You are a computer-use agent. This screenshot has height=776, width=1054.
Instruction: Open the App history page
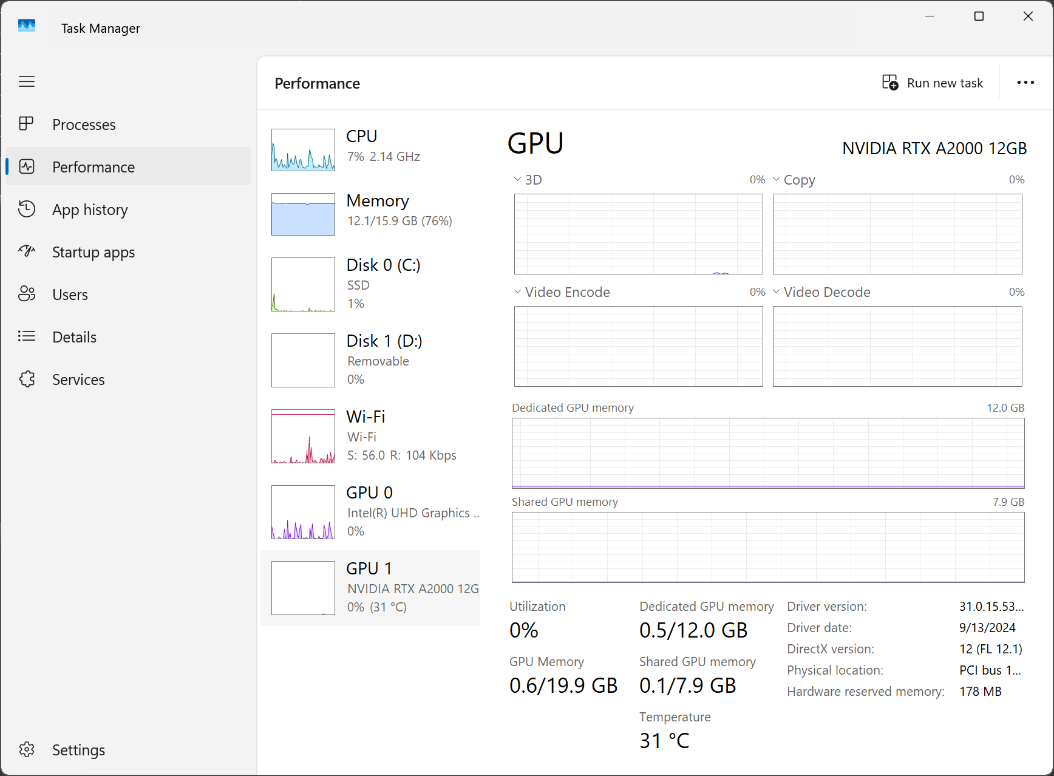(128, 209)
